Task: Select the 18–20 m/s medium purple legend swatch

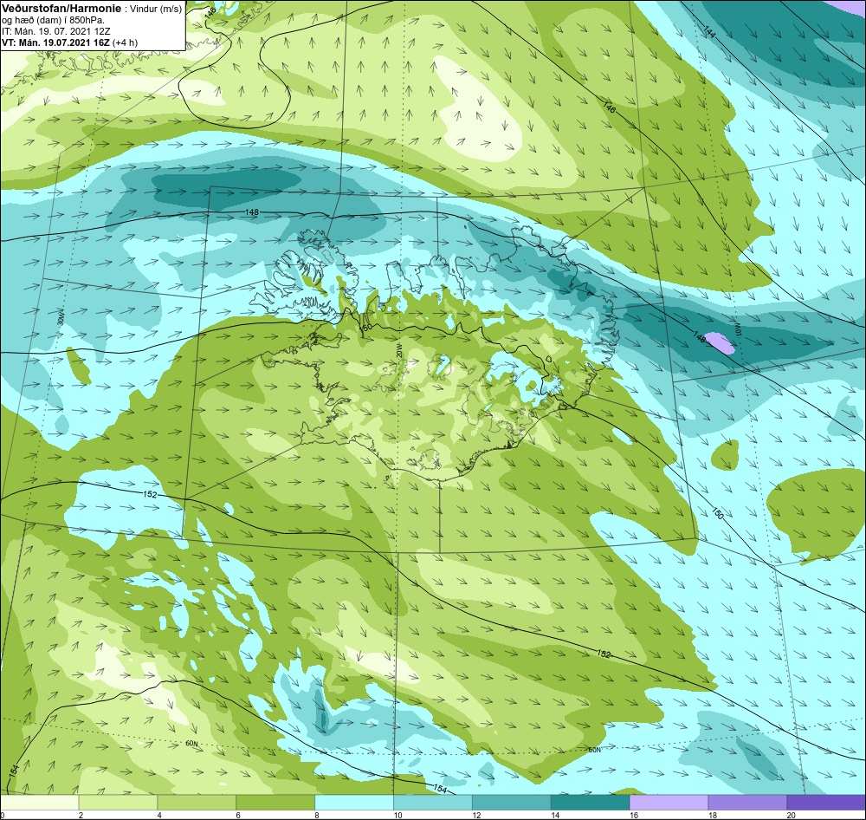Action: [x=748, y=802]
